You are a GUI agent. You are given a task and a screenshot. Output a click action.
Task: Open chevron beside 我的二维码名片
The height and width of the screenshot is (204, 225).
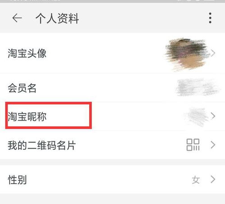coord(213,145)
